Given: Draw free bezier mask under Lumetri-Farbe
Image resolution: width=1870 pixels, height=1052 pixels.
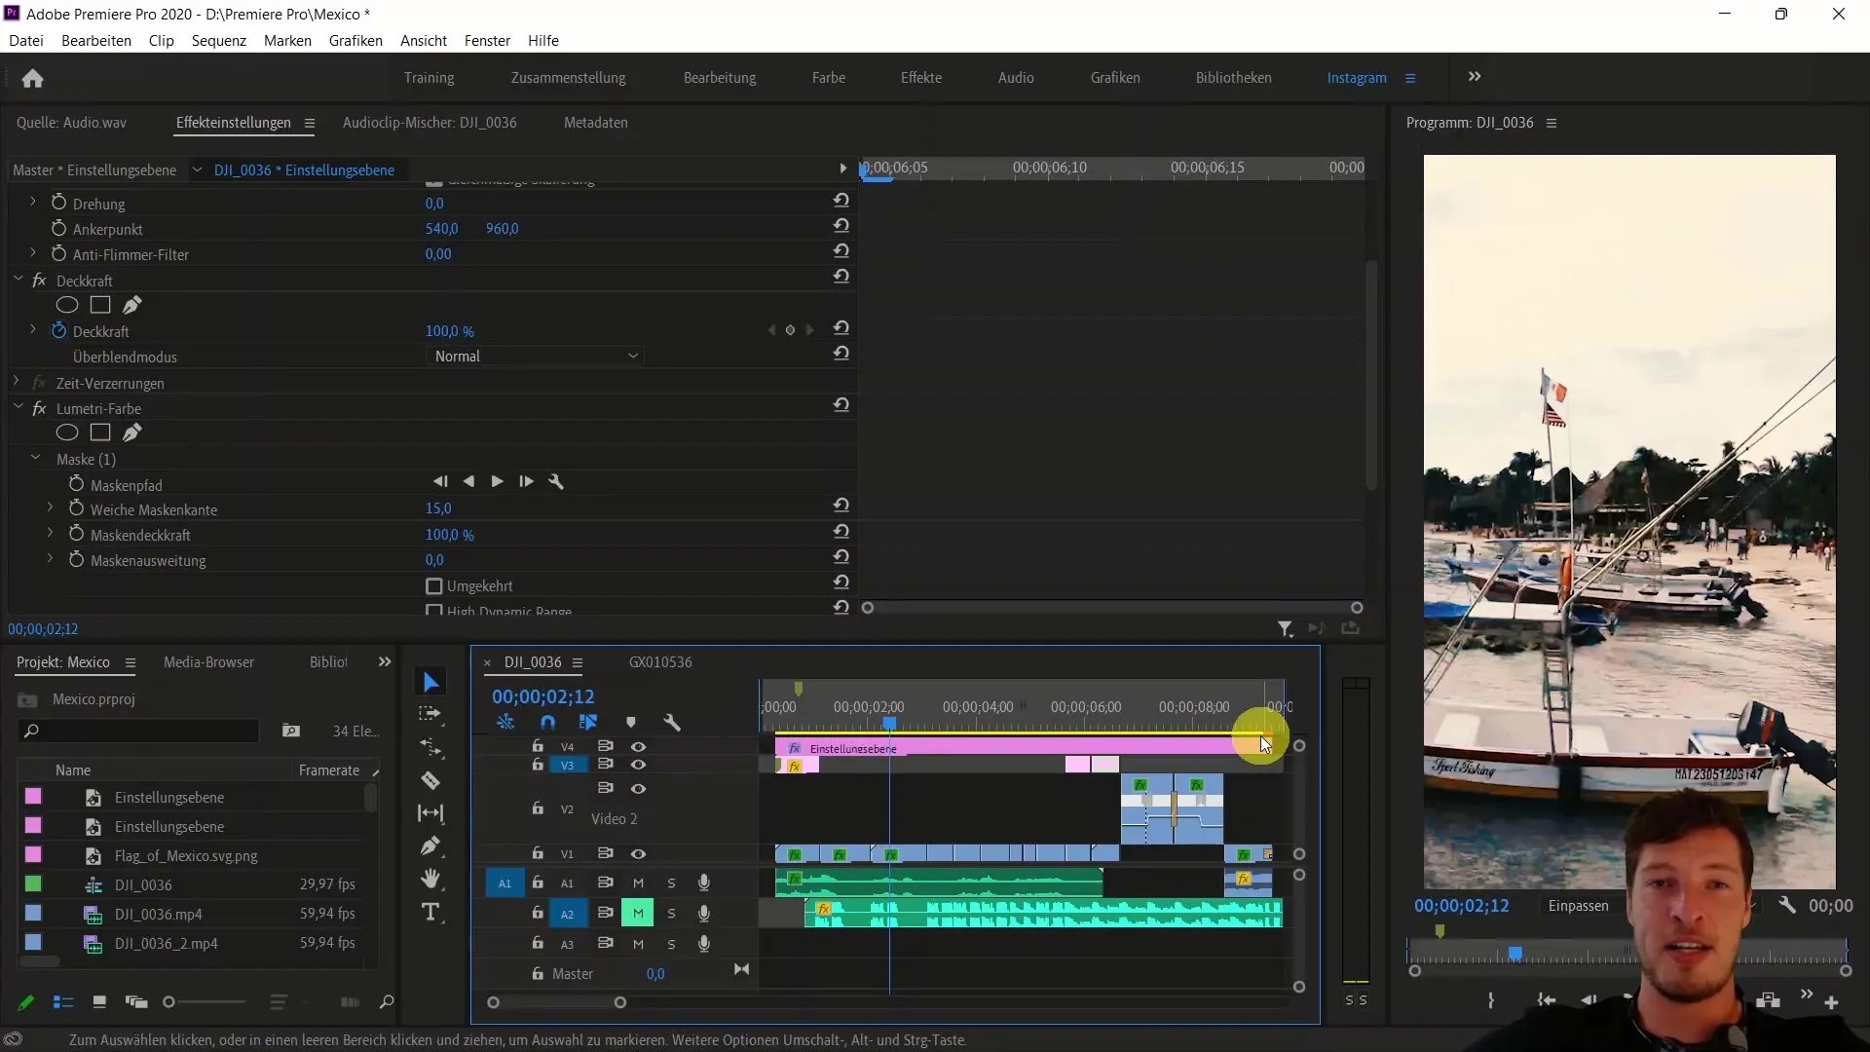Looking at the screenshot, I should coord(132,432).
